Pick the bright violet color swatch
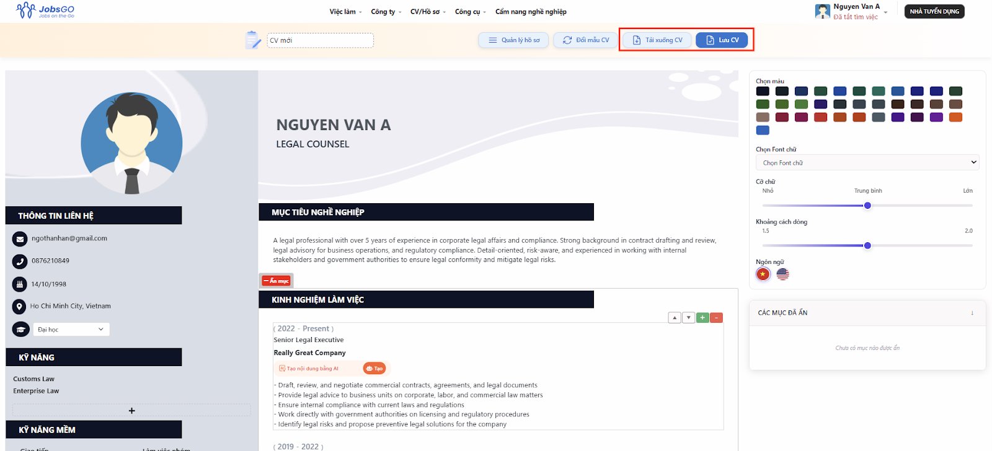Viewport: 992px width, 451px height. coord(936,117)
